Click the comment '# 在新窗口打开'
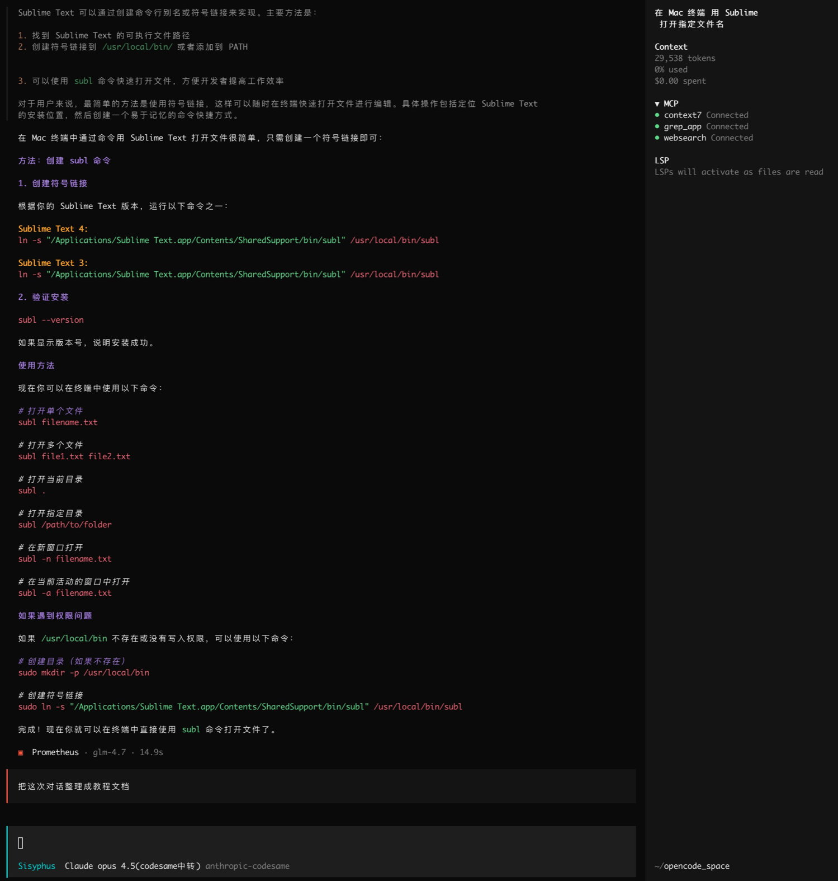This screenshot has width=838, height=881. coord(50,548)
